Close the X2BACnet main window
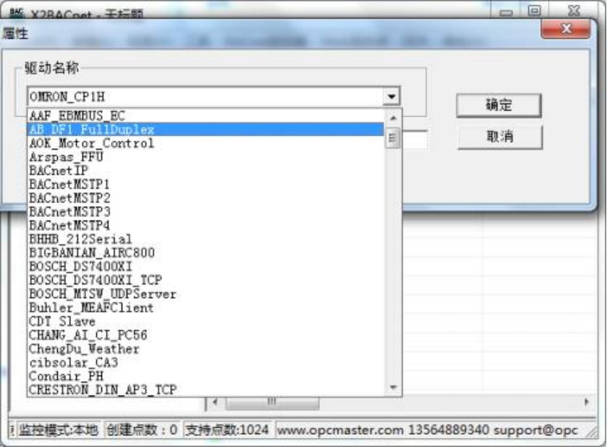 click(x=574, y=10)
